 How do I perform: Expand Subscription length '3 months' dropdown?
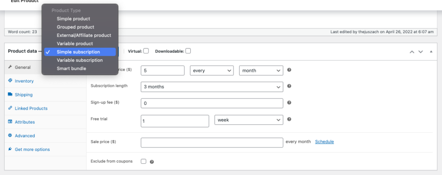tap(212, 86)
